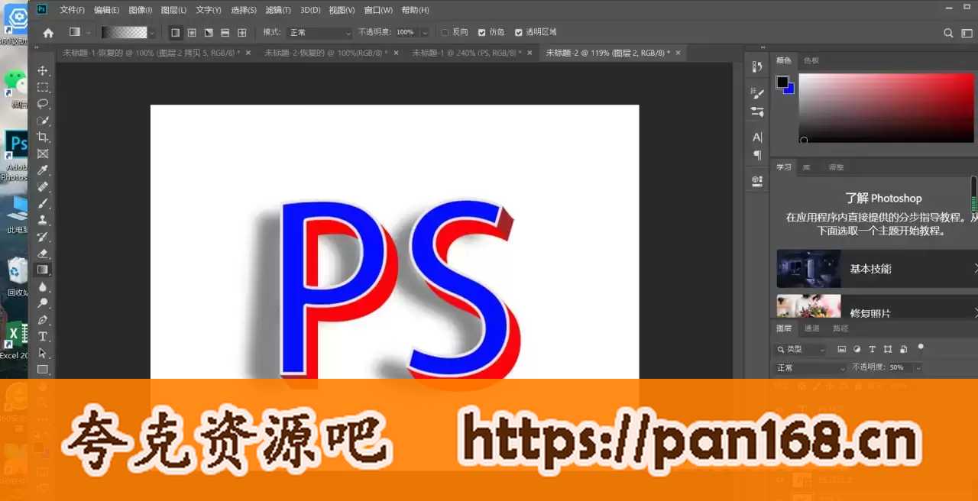Select the Spot Healing Brush tool
978x501 pixels.
point(43,187)
